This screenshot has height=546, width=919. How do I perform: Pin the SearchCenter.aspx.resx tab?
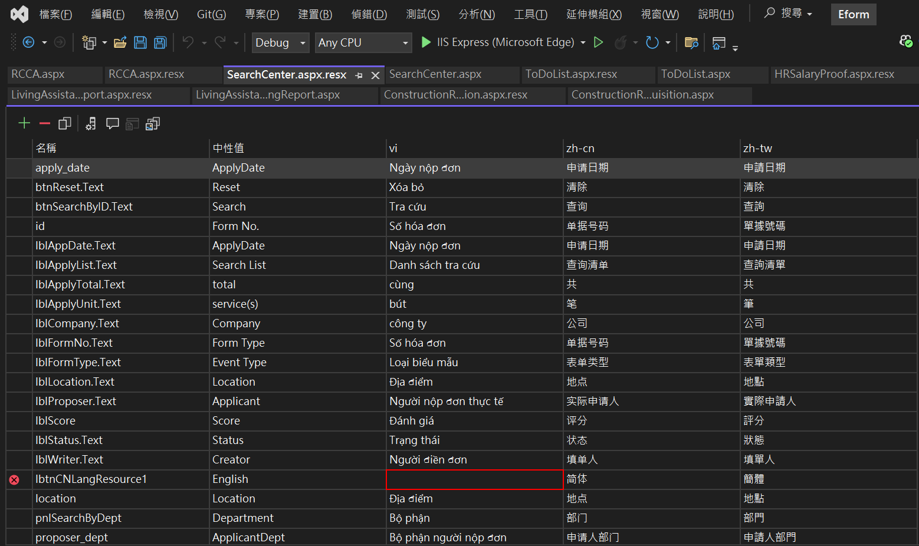coord(359,75)
